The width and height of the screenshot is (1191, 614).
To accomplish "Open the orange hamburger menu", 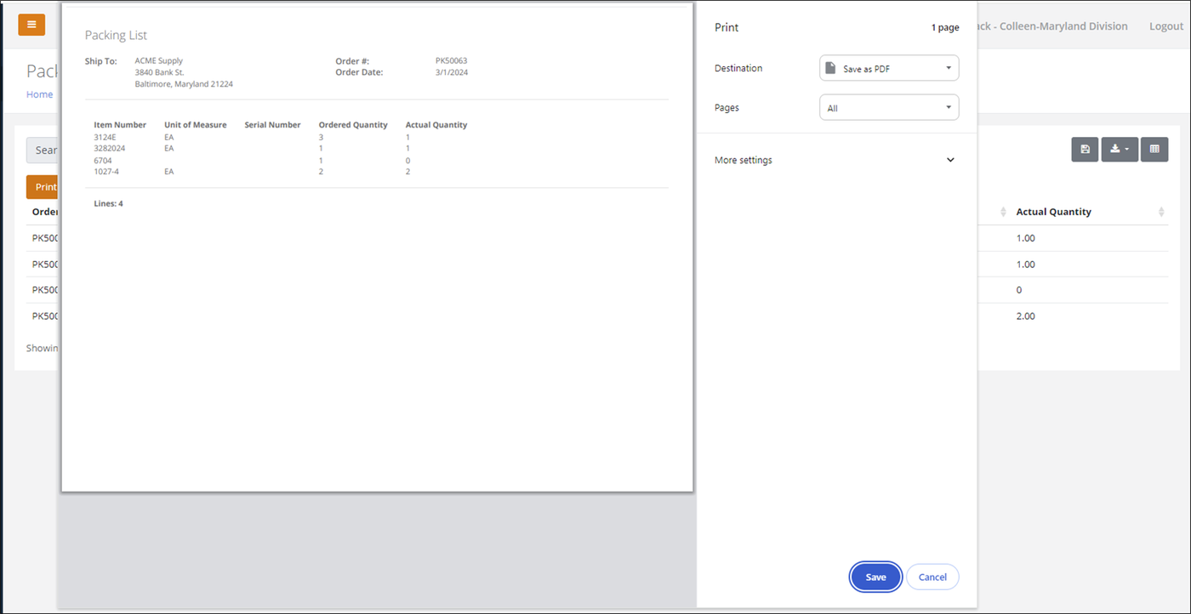I will (x=31, y=25).
